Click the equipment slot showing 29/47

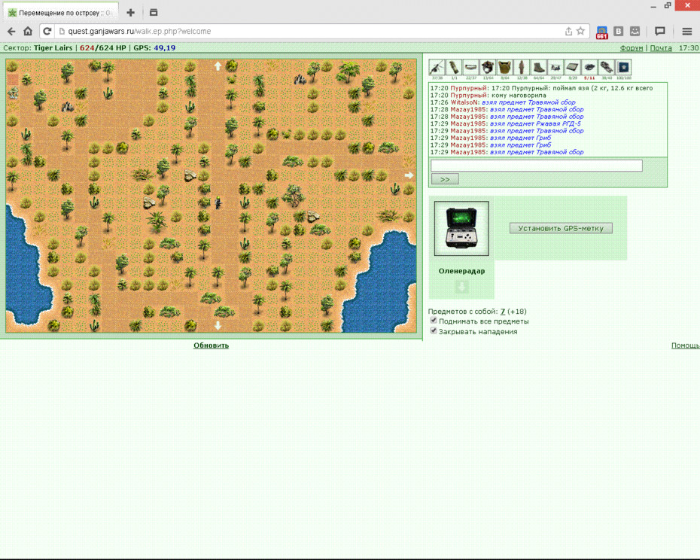click(555, 68)
